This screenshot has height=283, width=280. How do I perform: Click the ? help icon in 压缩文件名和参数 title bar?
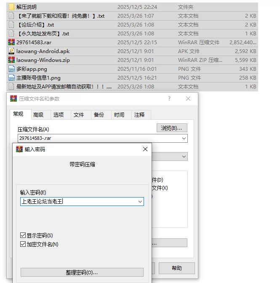click(169, 99)
